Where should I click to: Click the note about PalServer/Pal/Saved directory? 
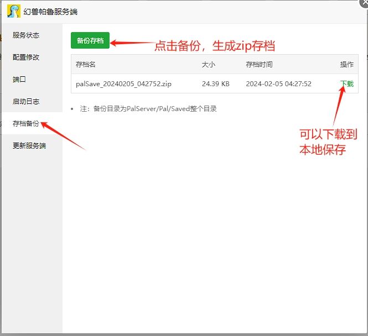click(148, 109)
